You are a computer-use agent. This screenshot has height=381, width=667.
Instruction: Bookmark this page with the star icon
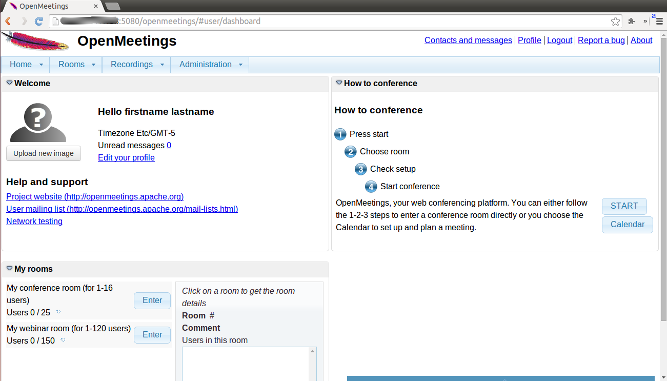pos(615,22)
